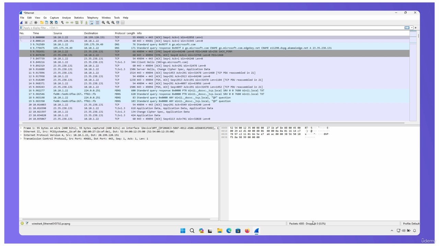Viewport: 439px width, 246px height.
Task: Open the Help menu
Action: click(x=126, y=18)
